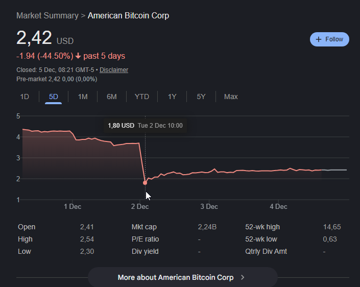Click the 4 Dec date on chart axis
Viewport: 360px width, 287px height.
(x=278, y=207)
